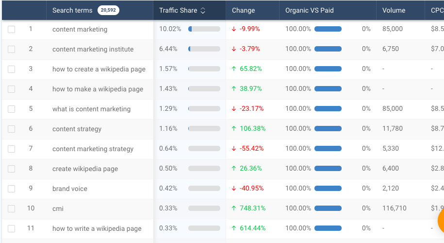
Task: Select checkbox for brand voice row
Action: click(x=11, y=189)
